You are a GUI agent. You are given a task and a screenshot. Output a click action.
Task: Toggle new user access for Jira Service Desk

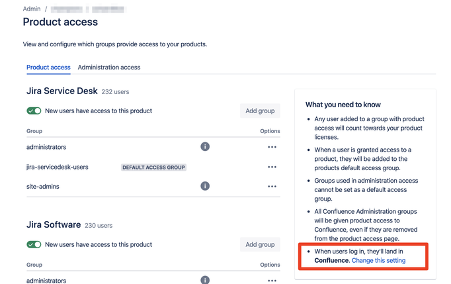coord(34,111)
